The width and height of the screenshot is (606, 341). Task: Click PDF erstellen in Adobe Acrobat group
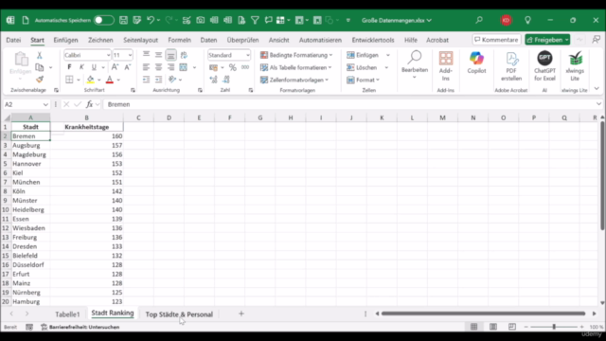tap(511, 66)
